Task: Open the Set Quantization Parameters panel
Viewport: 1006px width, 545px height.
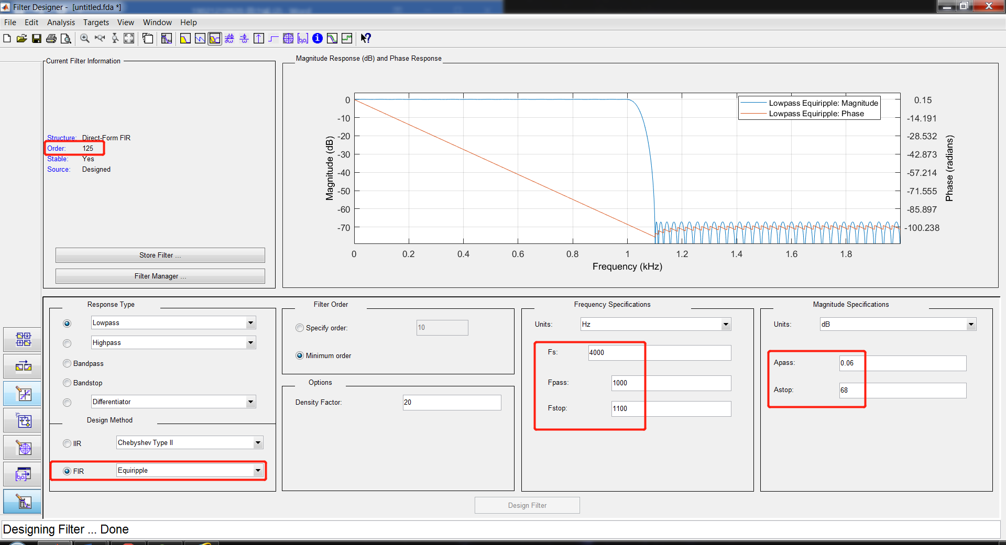Action: coord(23,393)
